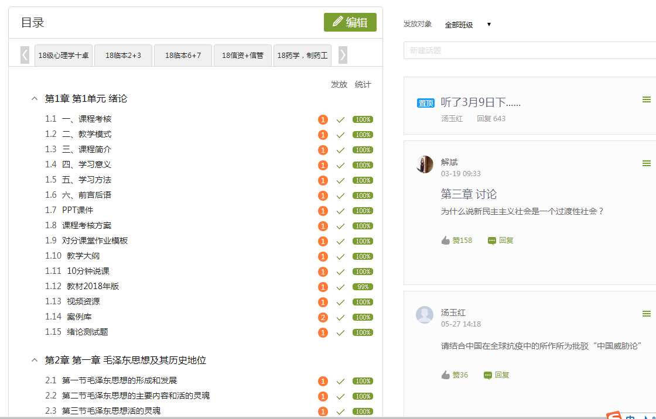Image resolution: width=656 pixels, height=419 pixels.
Task: Open the 发放对象 全部班级 dropdown
Action: coord(467,25)
